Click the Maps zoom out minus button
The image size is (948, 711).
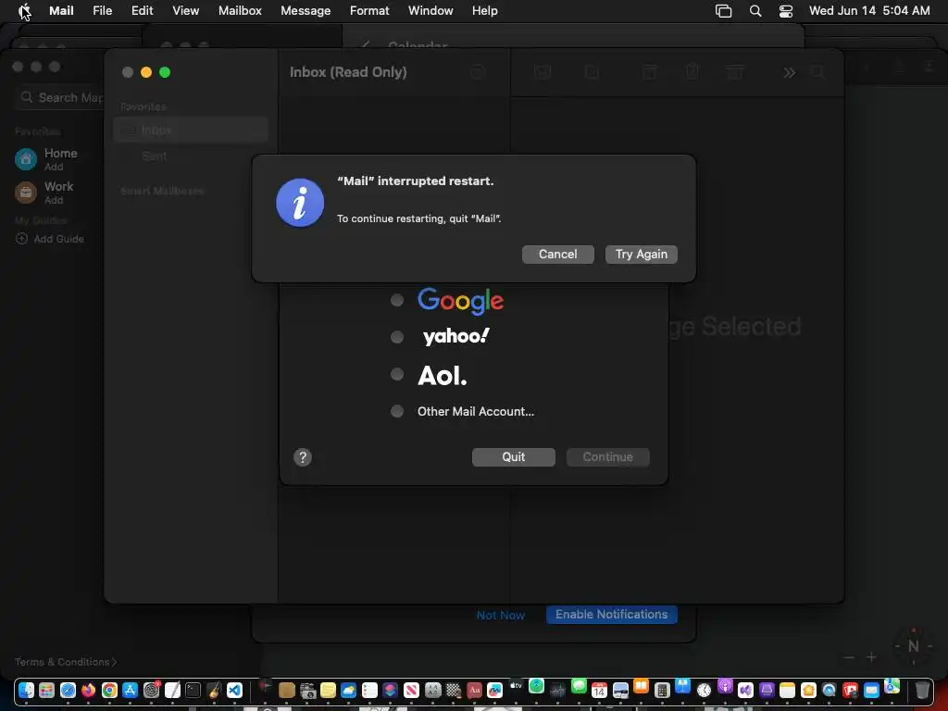click(x=849, y=657)
